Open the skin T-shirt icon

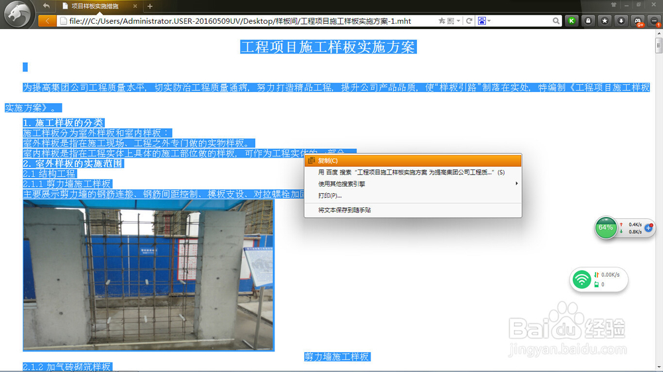(613, 5)
